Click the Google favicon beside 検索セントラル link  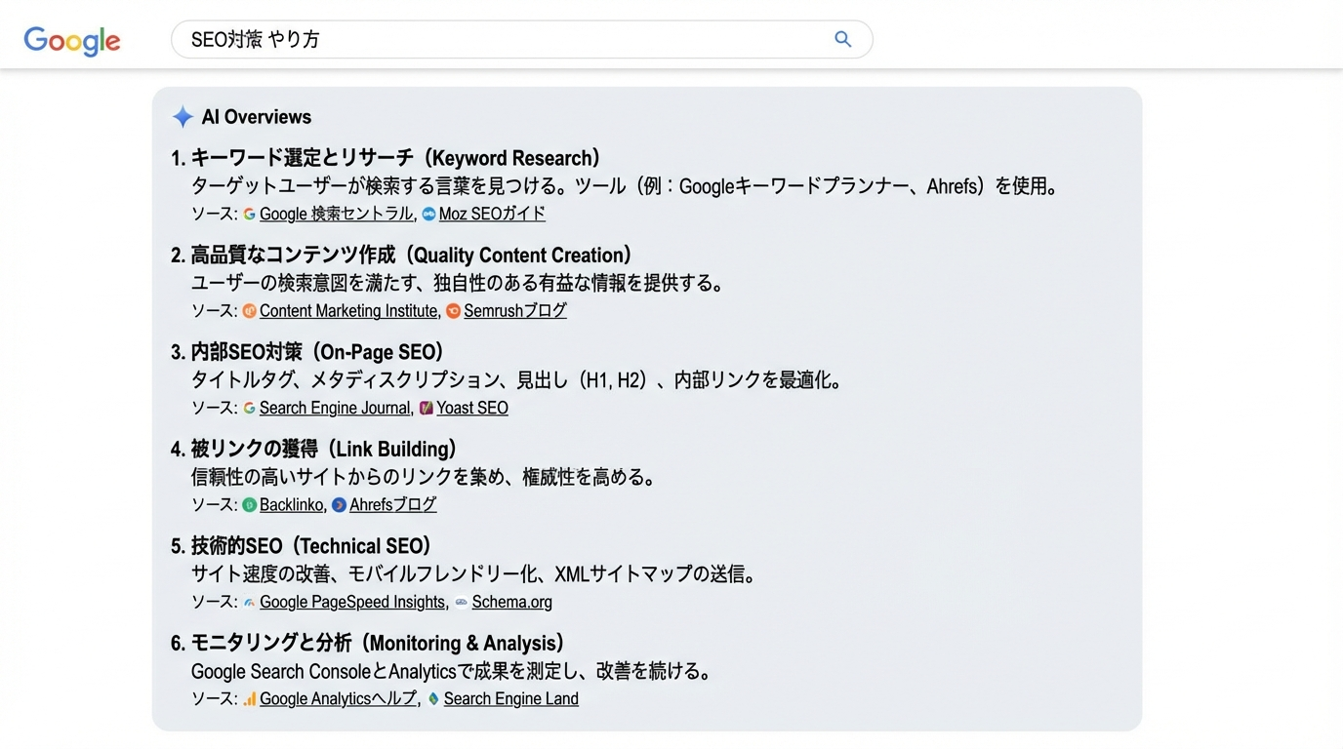coord(247,214)
